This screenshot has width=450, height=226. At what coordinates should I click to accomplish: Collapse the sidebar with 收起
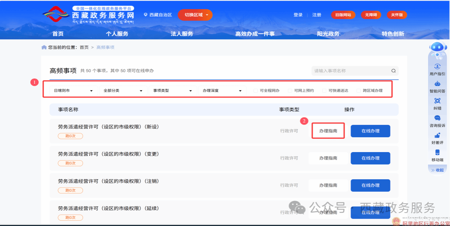pyautogui.click(x=437, y=170)
